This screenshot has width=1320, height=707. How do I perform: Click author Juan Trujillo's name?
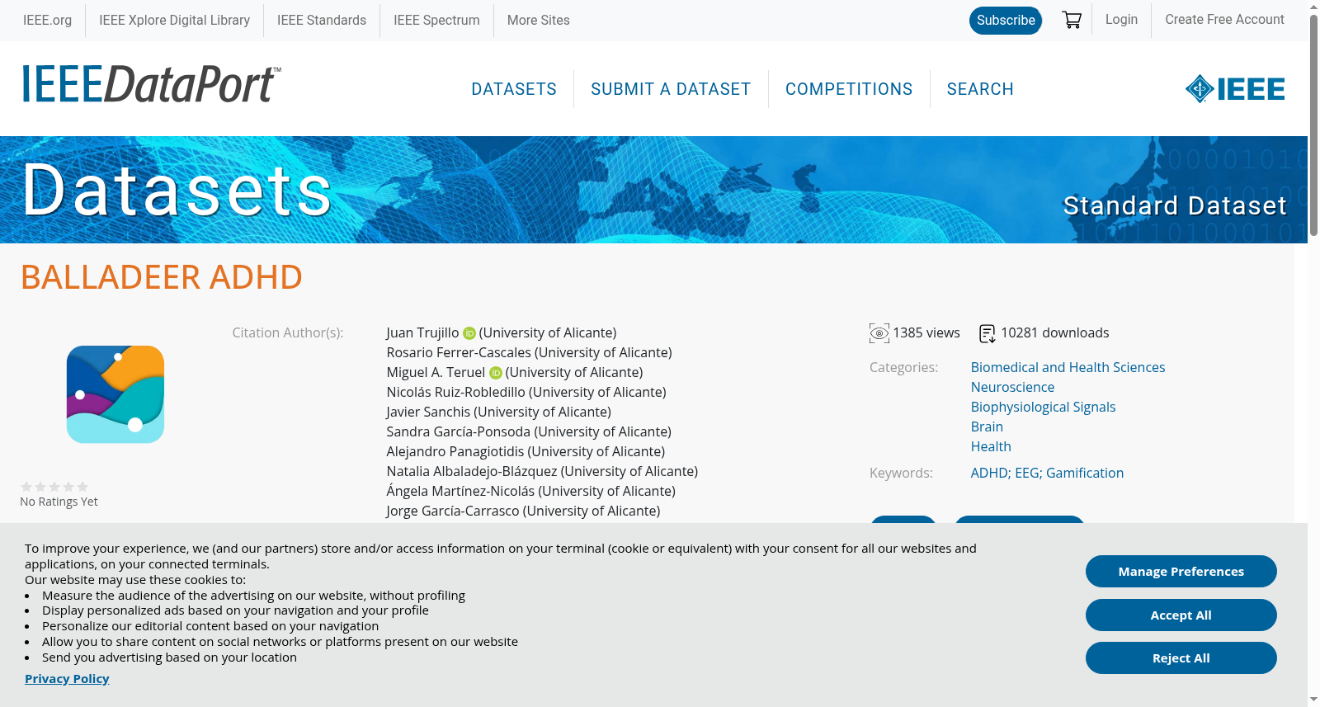pyautogui.click(x=422, y=332)
